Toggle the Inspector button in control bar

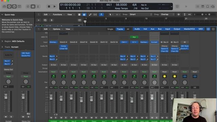coord(9,6)
